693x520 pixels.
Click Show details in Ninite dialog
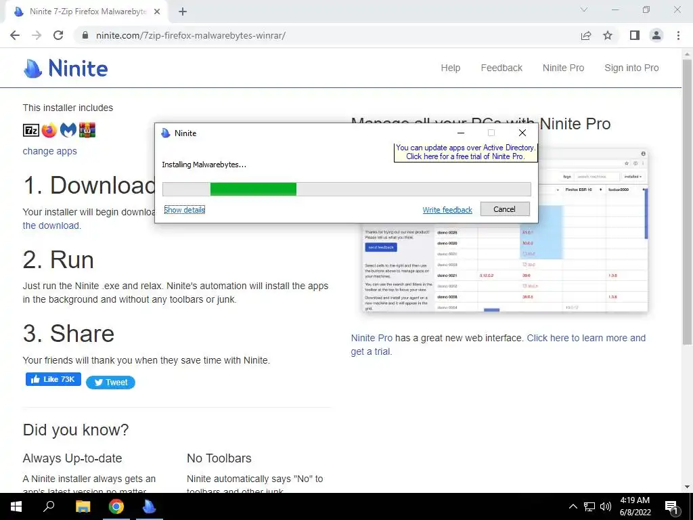click(185, 210)
